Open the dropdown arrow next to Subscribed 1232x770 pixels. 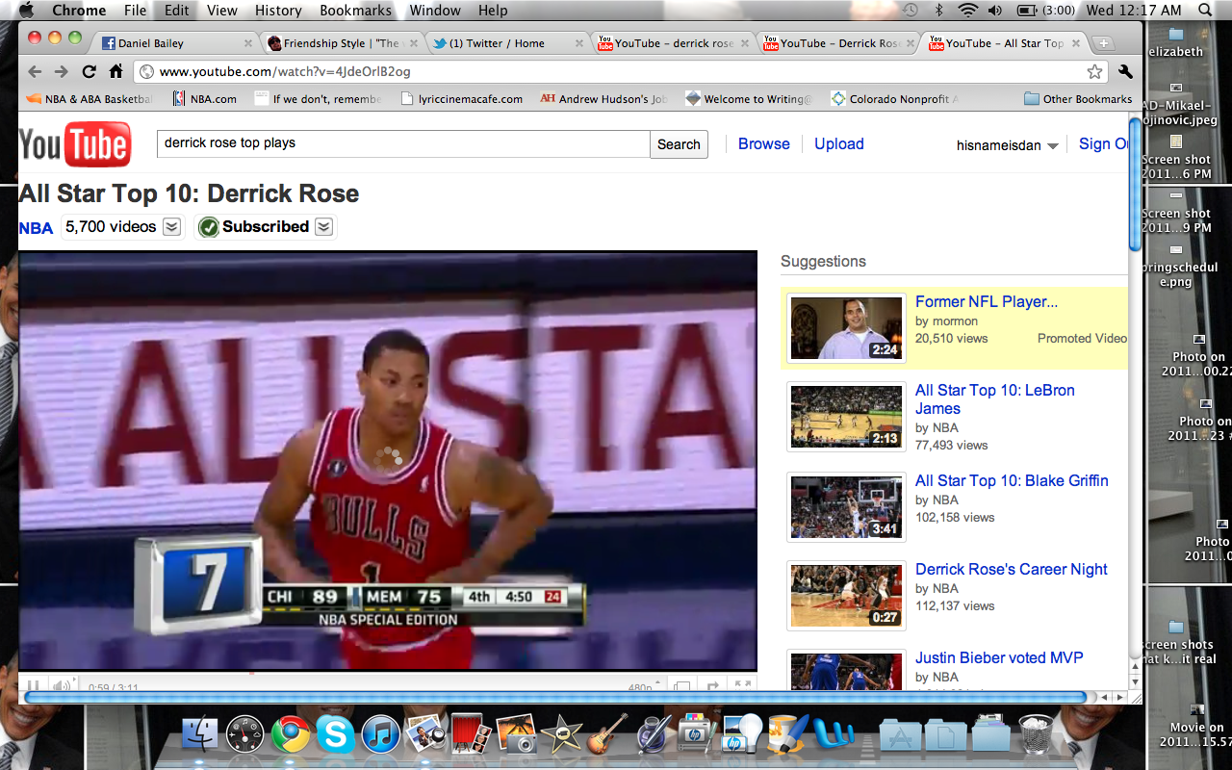click(x=324, y=227)
